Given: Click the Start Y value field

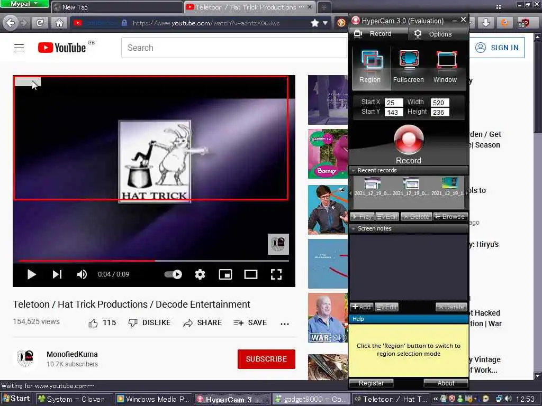Looking at the screenshot, I should point(394,112).
